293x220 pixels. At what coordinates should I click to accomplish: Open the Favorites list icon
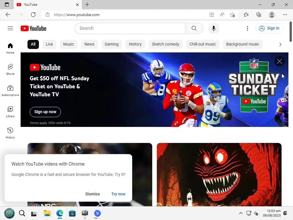246,15
